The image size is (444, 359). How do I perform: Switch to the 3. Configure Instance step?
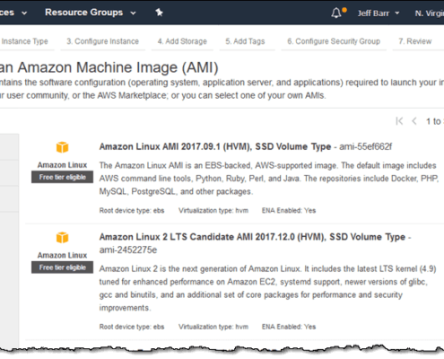[x=102, y=41]
